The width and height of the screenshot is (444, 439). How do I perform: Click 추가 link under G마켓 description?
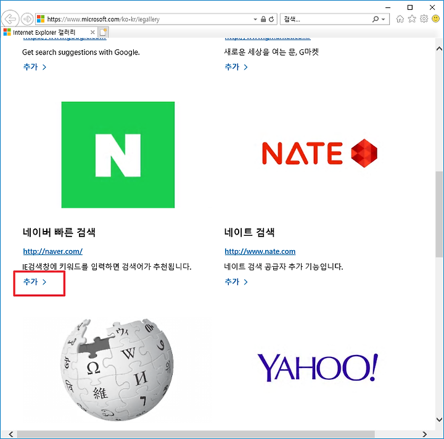pos(236,67)
